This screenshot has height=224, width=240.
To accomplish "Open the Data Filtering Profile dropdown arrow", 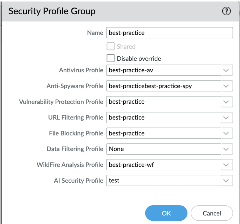I will 227,149.
